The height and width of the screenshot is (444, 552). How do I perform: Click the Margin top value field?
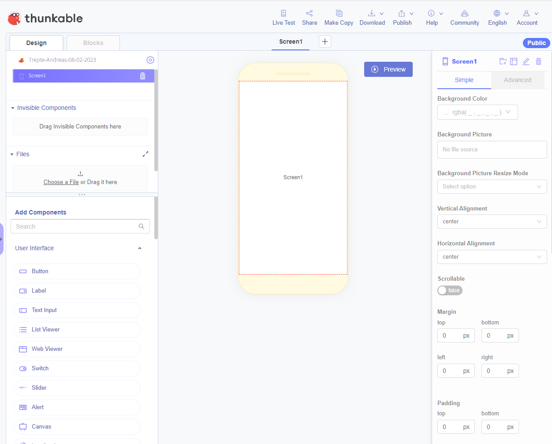[456, 335]
